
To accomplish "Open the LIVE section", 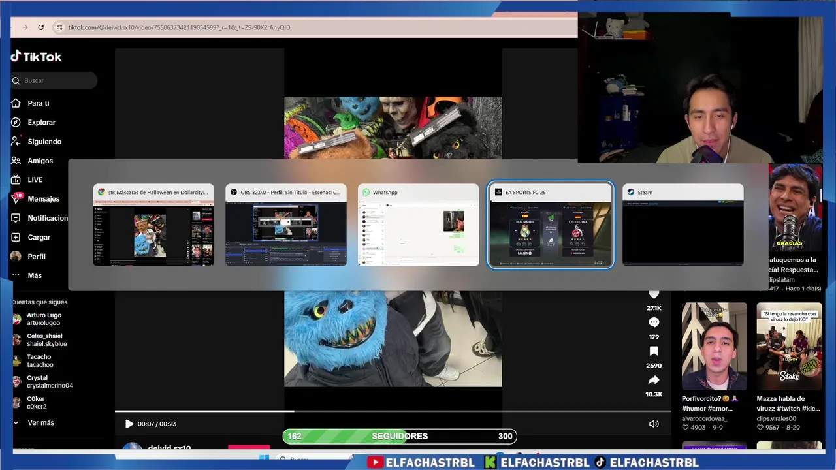I will [35, 180].
